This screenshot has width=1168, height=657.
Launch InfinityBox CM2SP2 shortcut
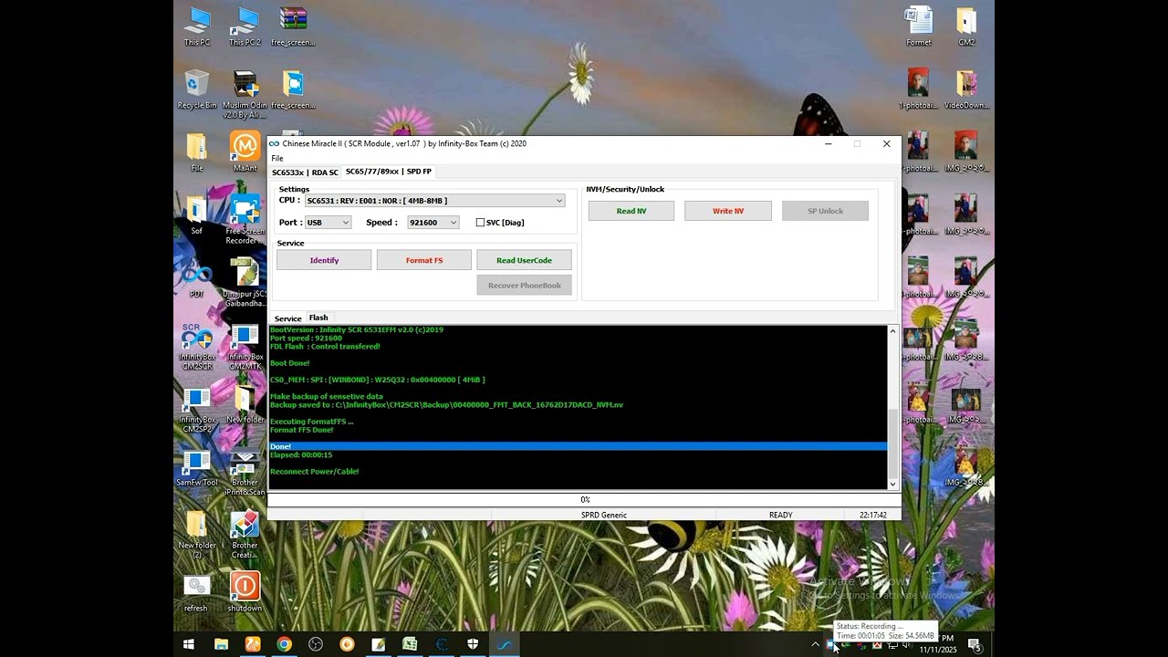click(x=196, y=410)
